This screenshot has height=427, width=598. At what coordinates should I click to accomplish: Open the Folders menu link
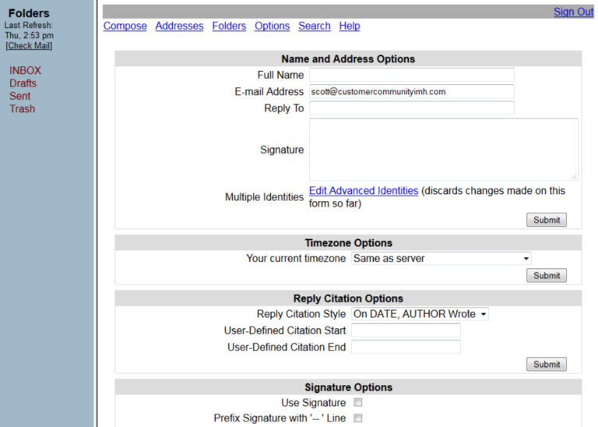click(229, 26)
